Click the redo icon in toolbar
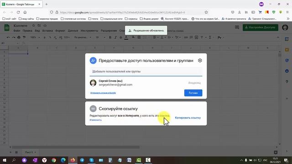The height and width of the screenshot is (164, 292). pos(13,37)
